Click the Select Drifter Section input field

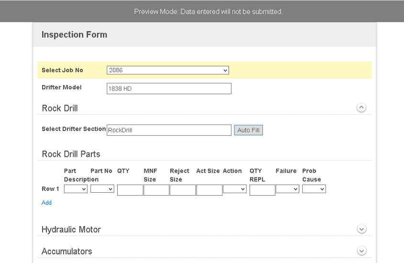(x=169, y=130)
